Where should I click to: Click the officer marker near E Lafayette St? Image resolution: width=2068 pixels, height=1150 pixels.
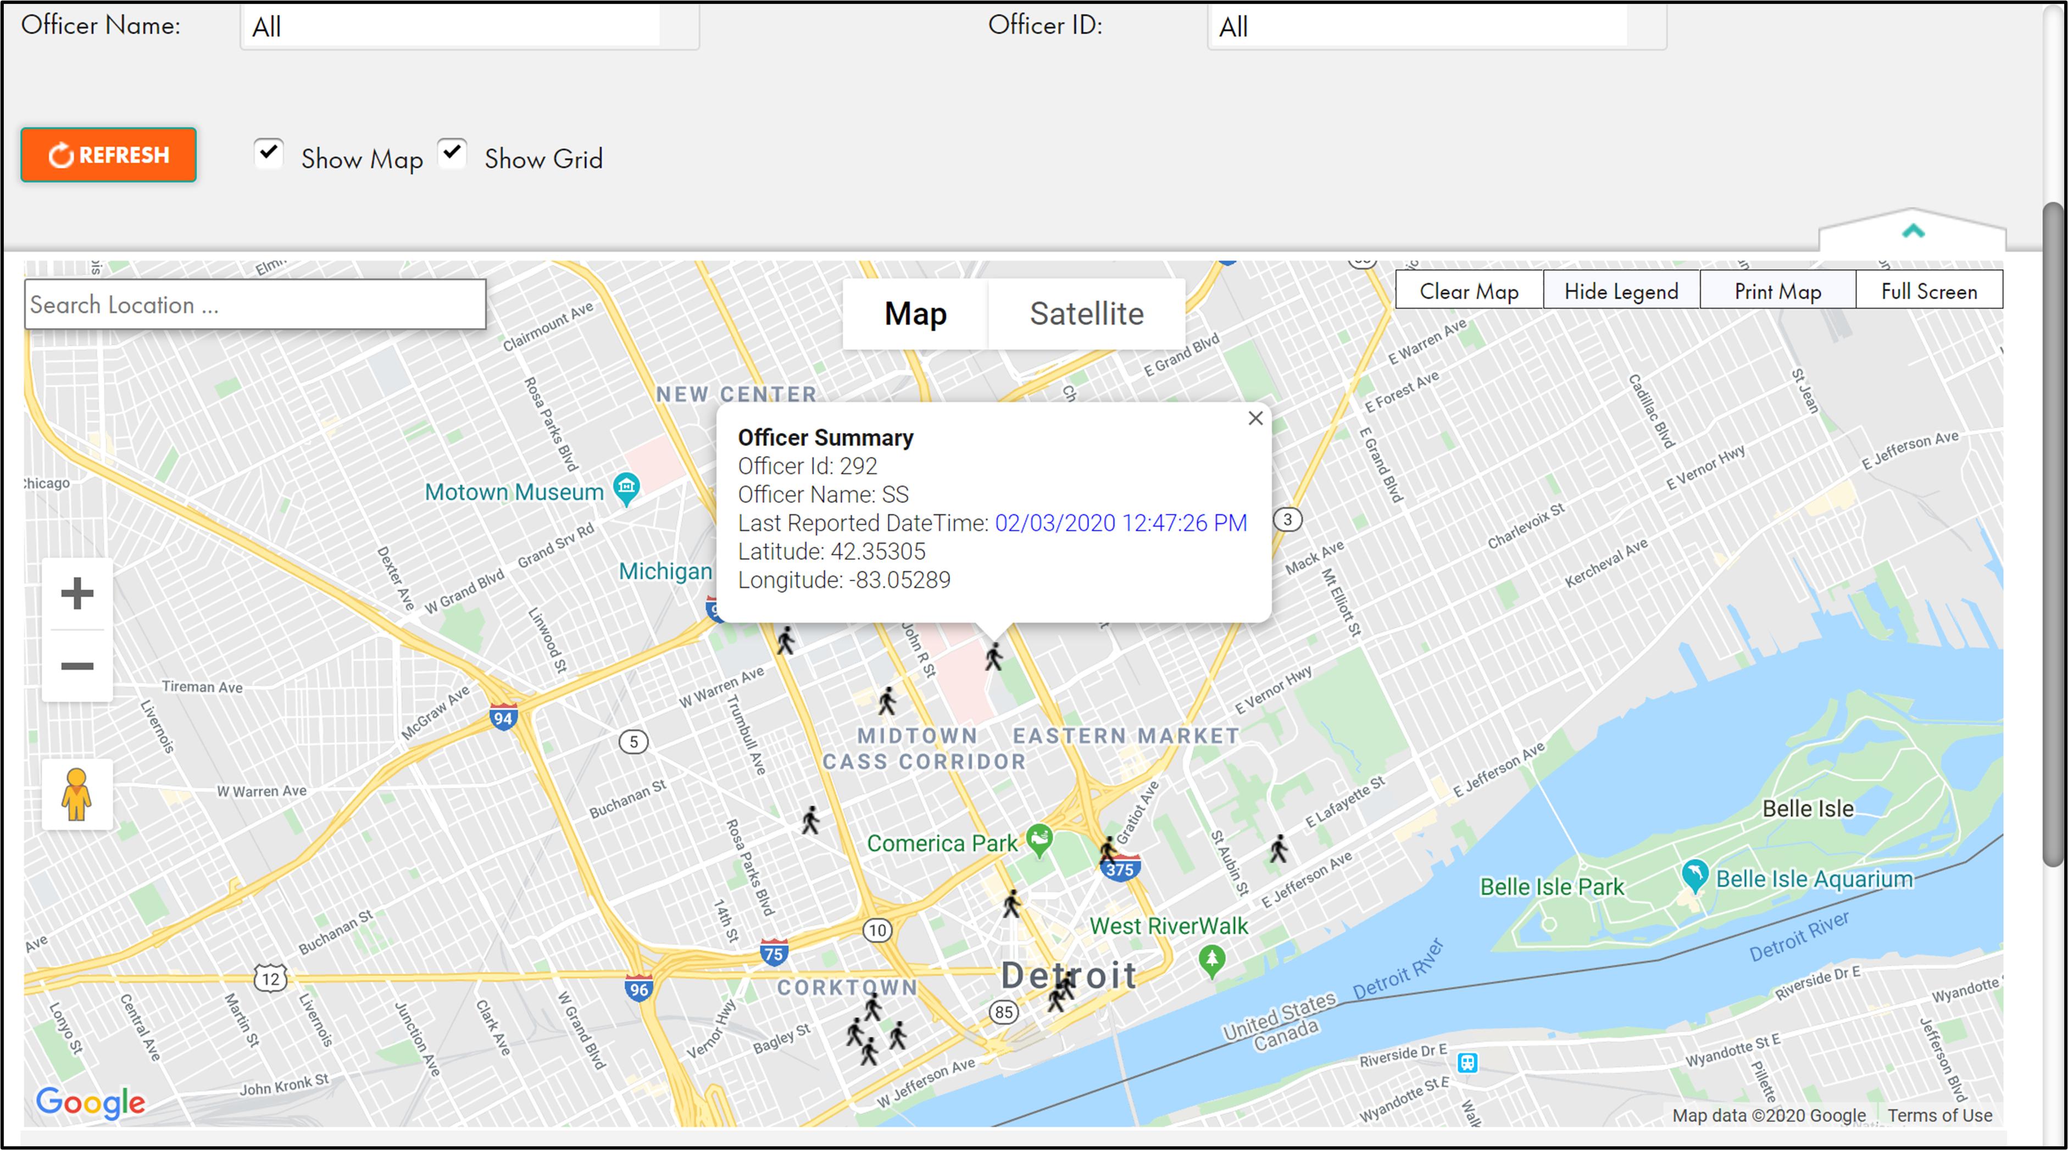pos(1279,849)
